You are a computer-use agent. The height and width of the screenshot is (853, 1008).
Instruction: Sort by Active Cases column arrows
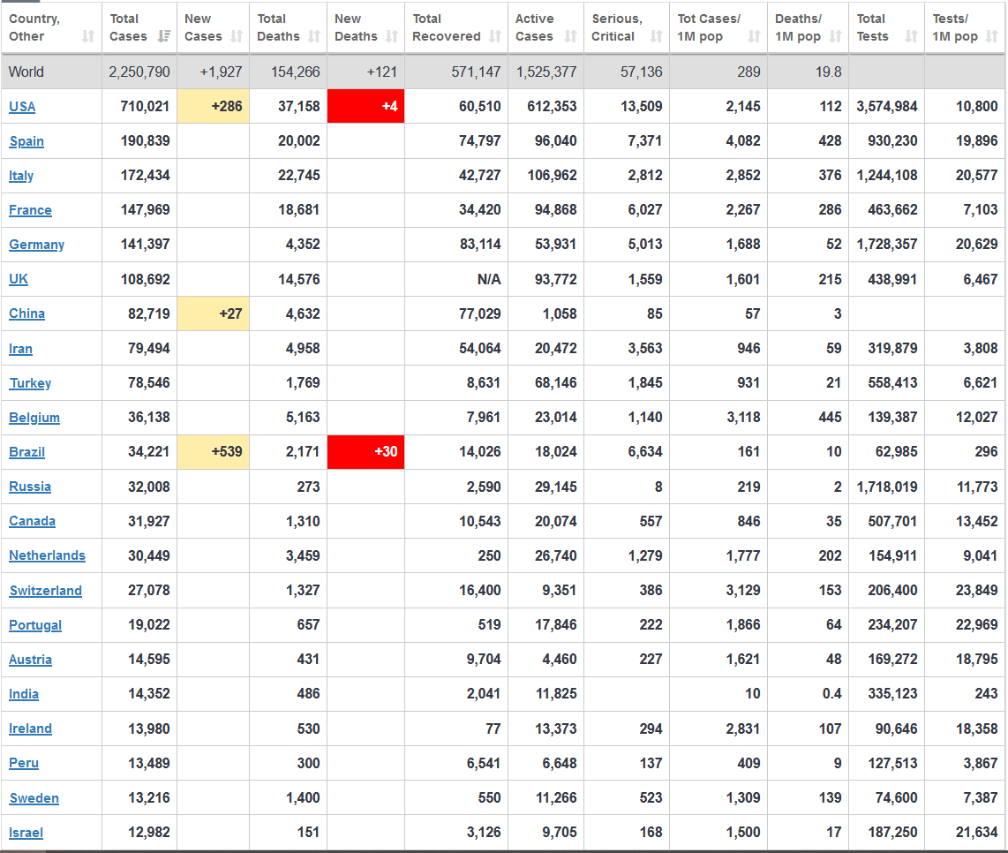point(570,37)
